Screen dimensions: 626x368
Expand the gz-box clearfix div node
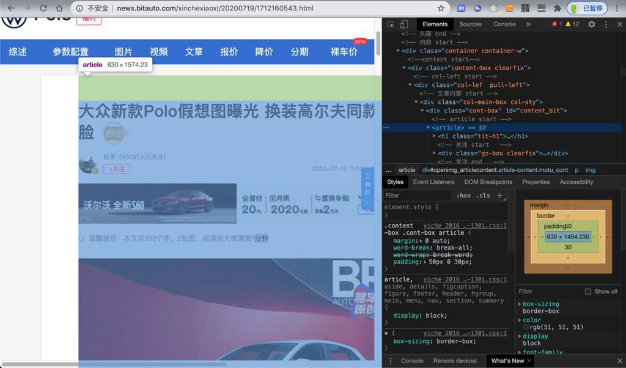[x=435, y=153]
